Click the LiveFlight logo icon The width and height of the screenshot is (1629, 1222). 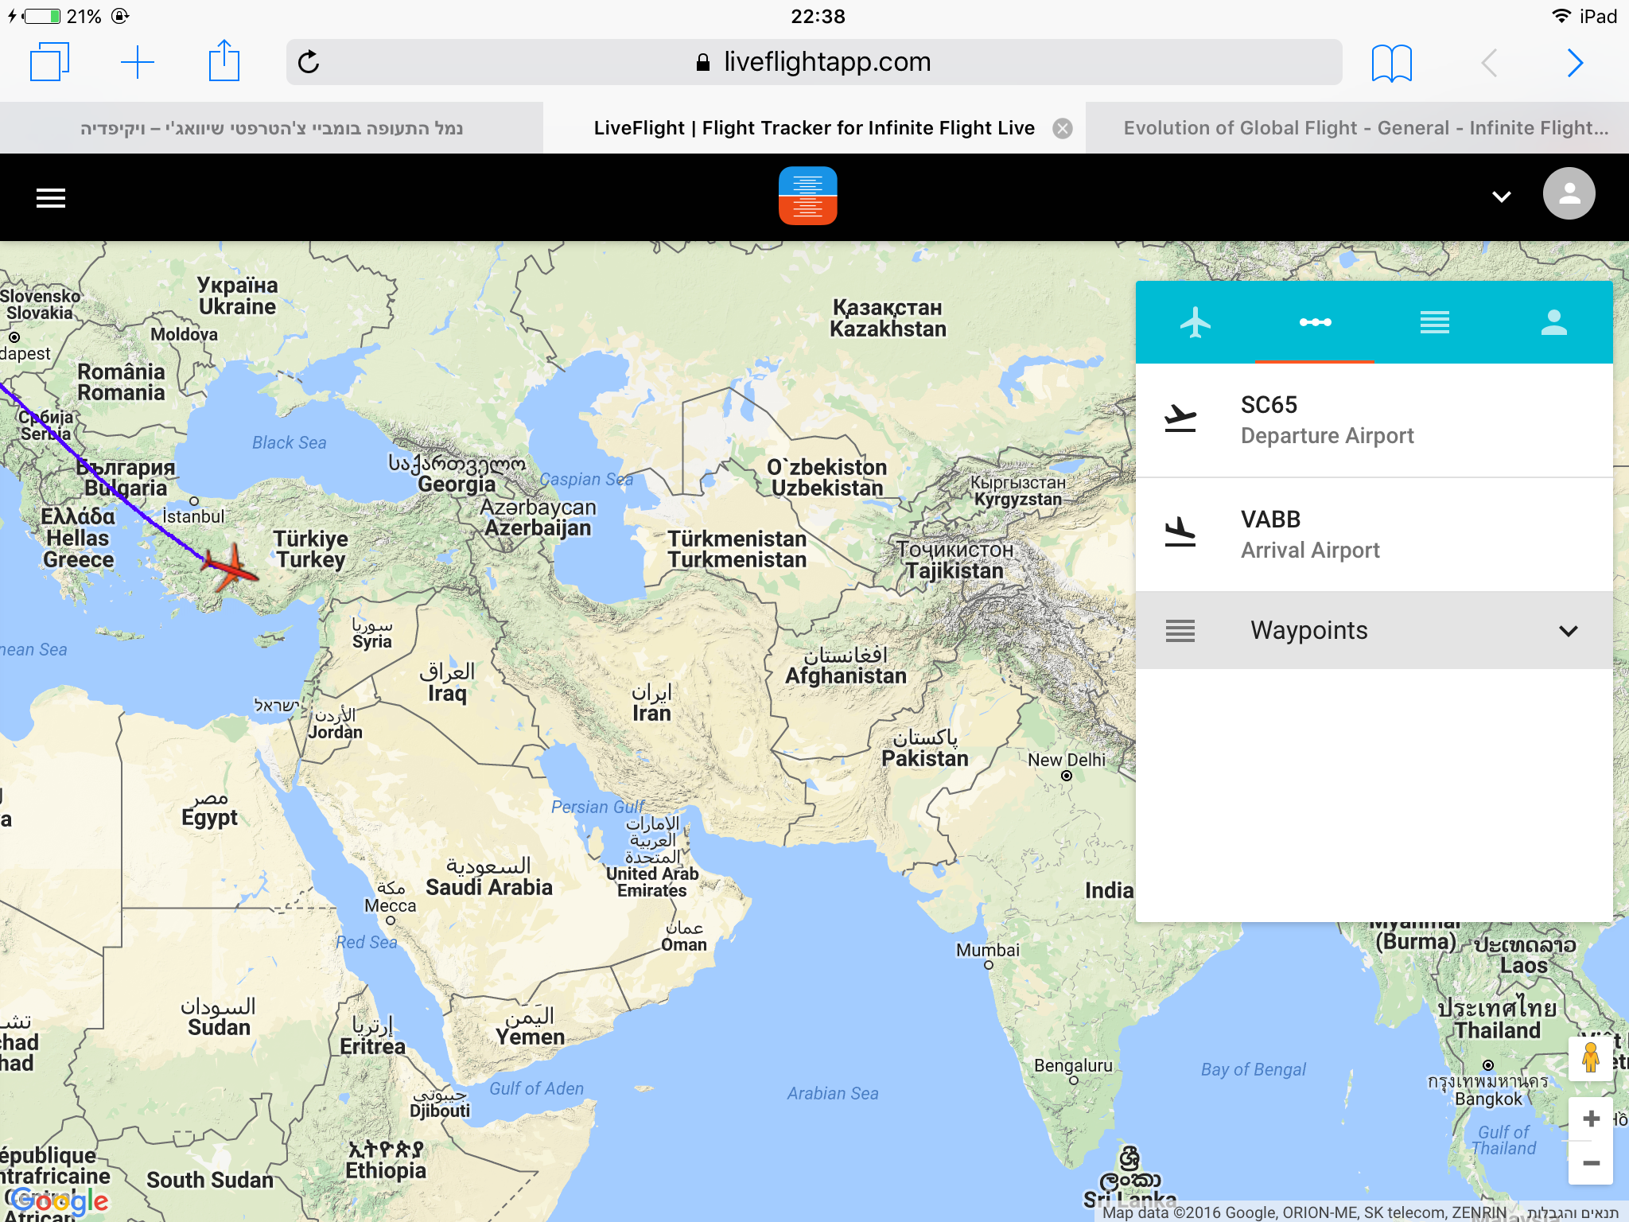[x=807, y=196]
